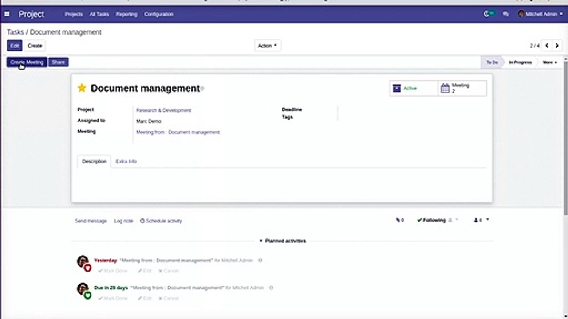
Task: Open the Action dropdown
Action: (268, 46)
